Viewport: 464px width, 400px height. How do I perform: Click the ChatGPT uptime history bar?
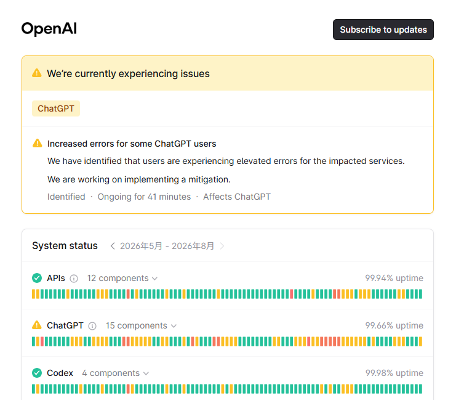[227, 341]
